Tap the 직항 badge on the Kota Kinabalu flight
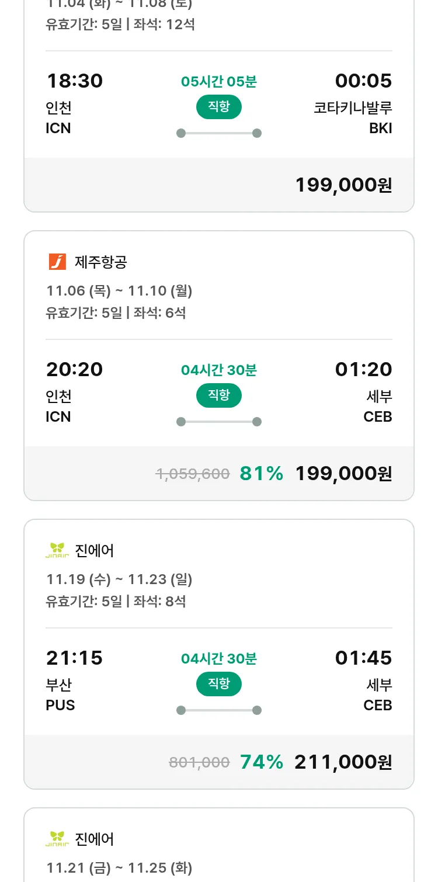This screenshot has height=882, width=438. [219, 107]
